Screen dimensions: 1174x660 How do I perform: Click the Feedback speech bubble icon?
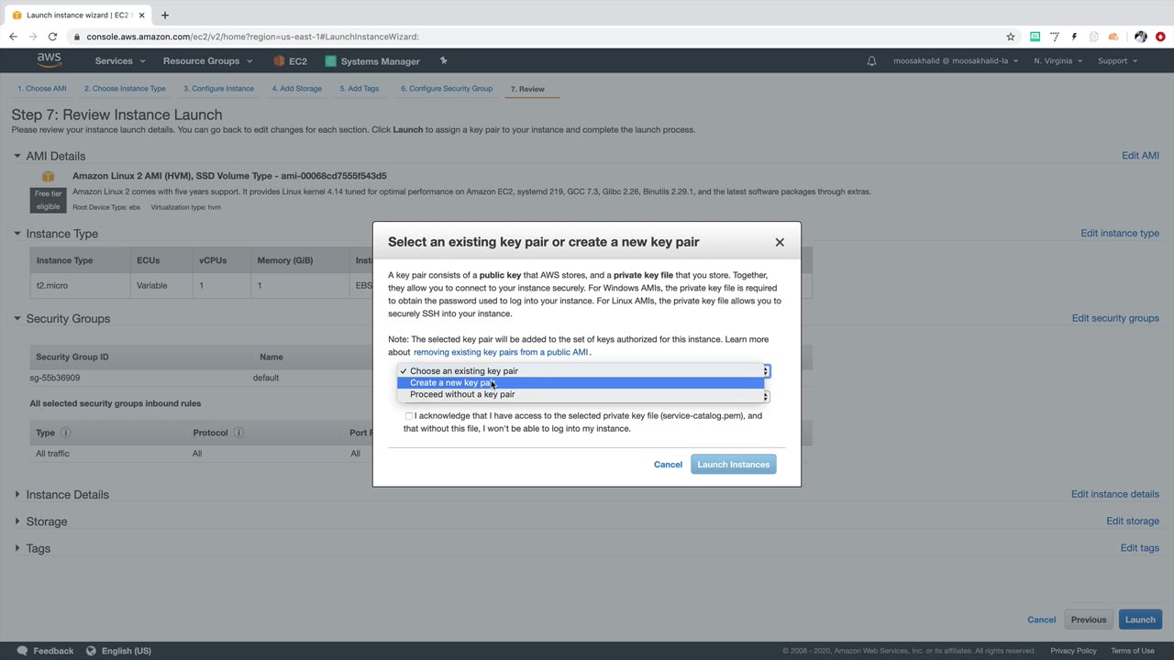[22, 651]
